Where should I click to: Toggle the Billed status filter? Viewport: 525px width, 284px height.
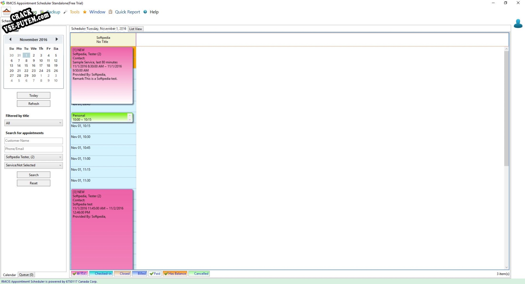[x=140, y=274]
